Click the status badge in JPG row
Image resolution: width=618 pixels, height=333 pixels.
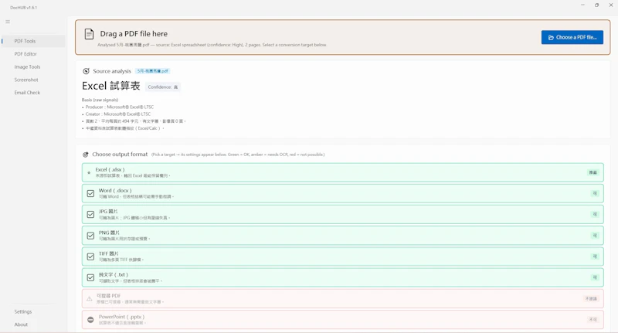click(x=595, y=214)
